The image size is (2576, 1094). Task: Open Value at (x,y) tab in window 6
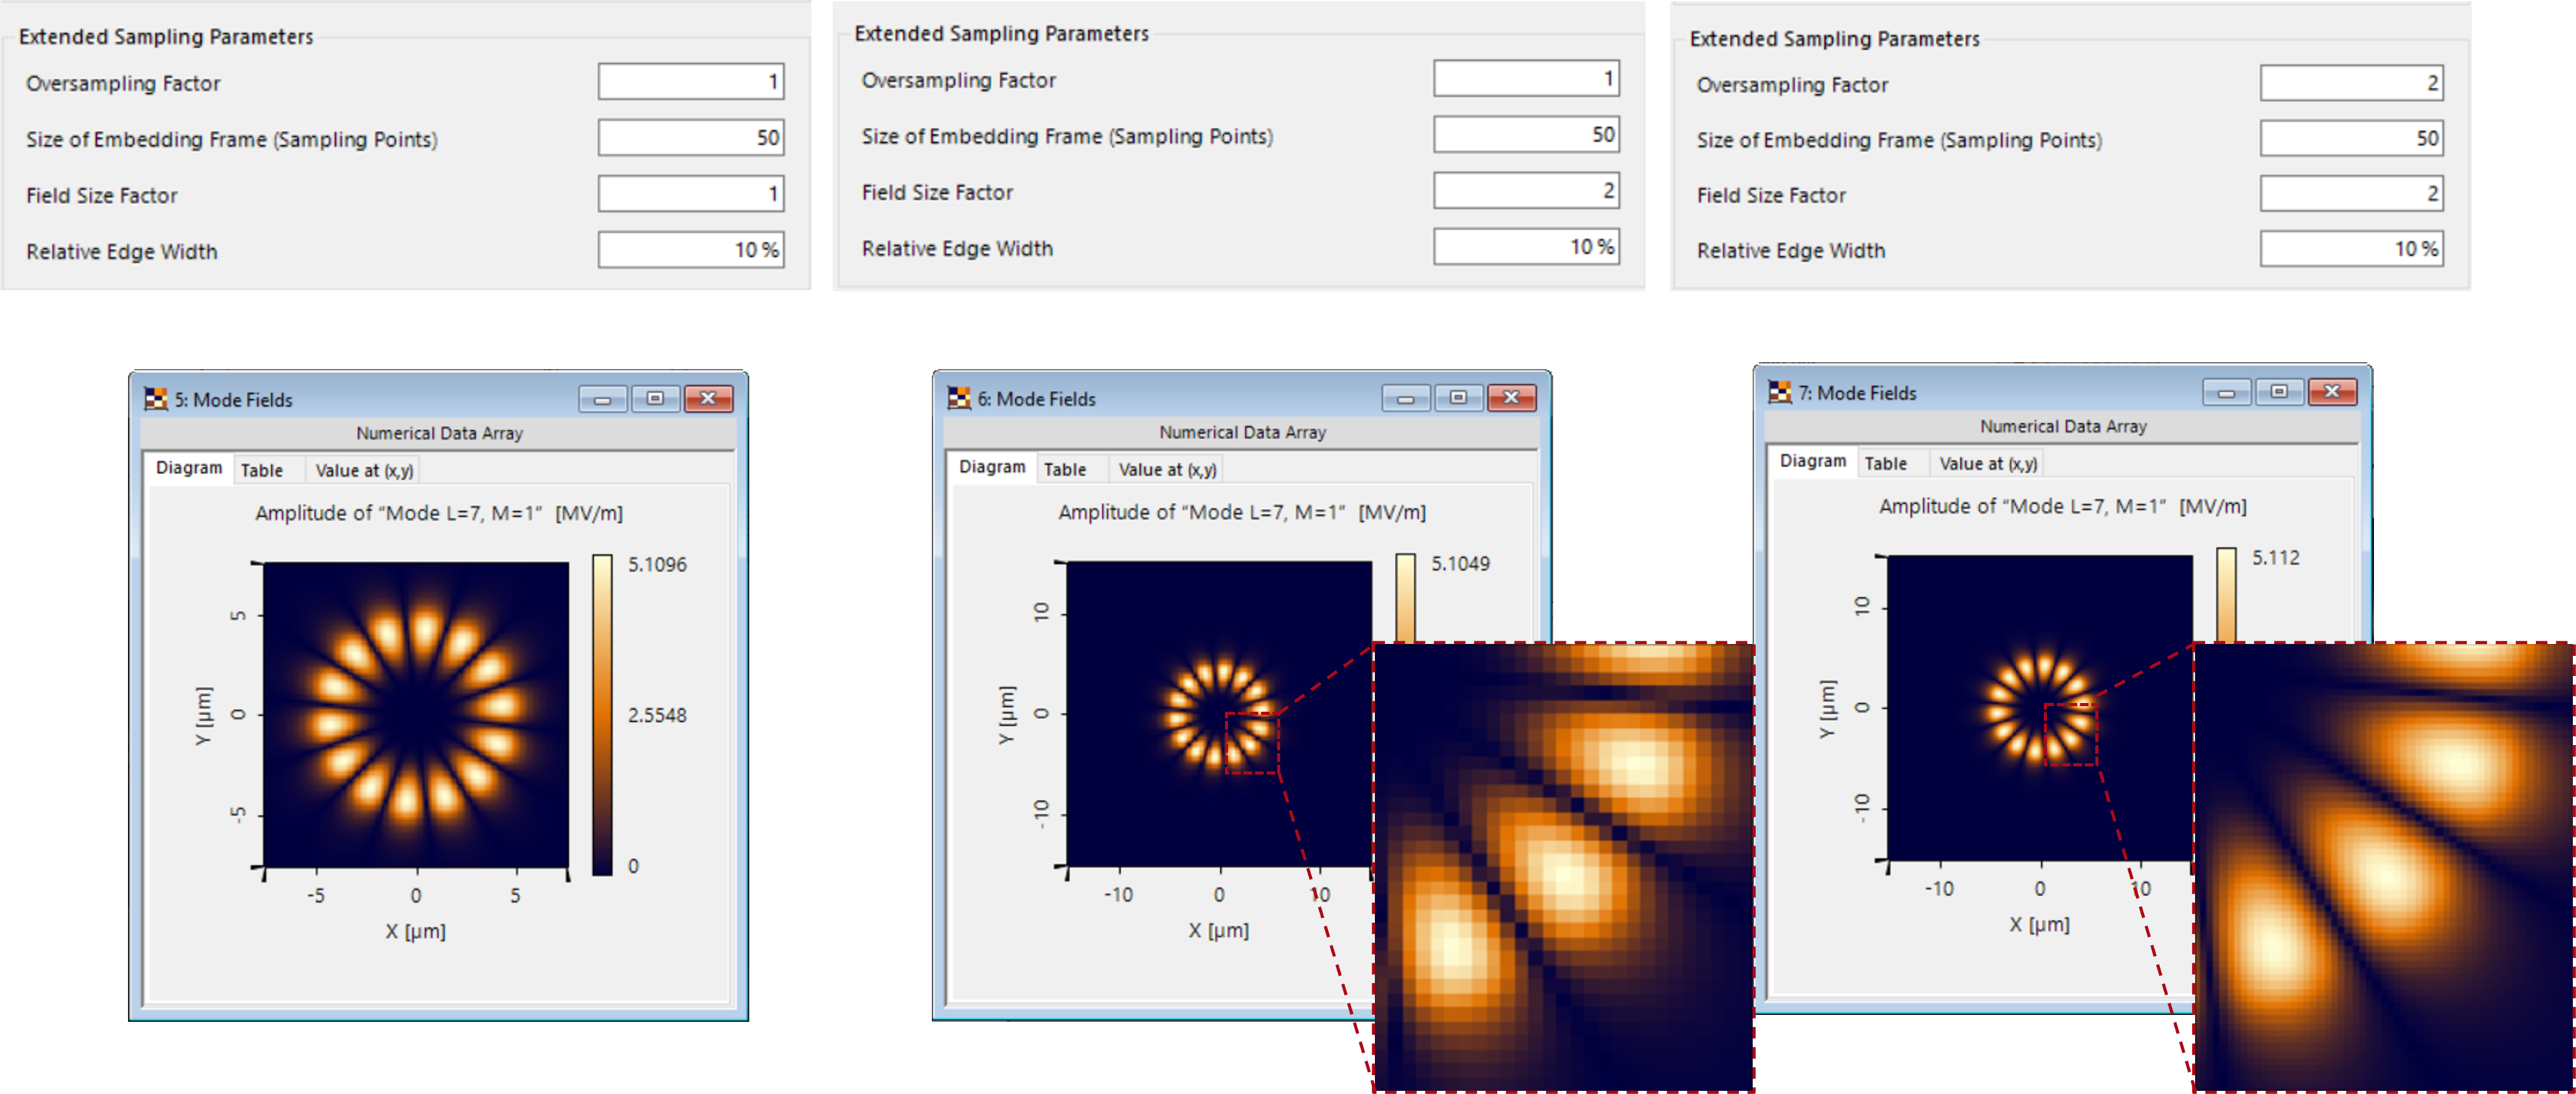1167,469
